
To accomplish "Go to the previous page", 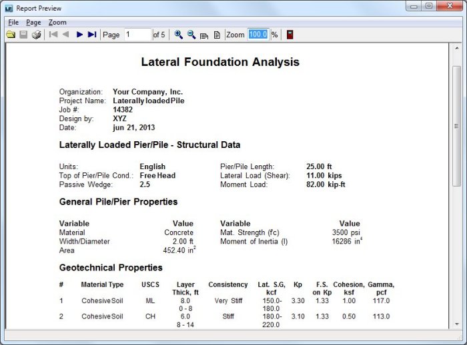I will 65,35.
